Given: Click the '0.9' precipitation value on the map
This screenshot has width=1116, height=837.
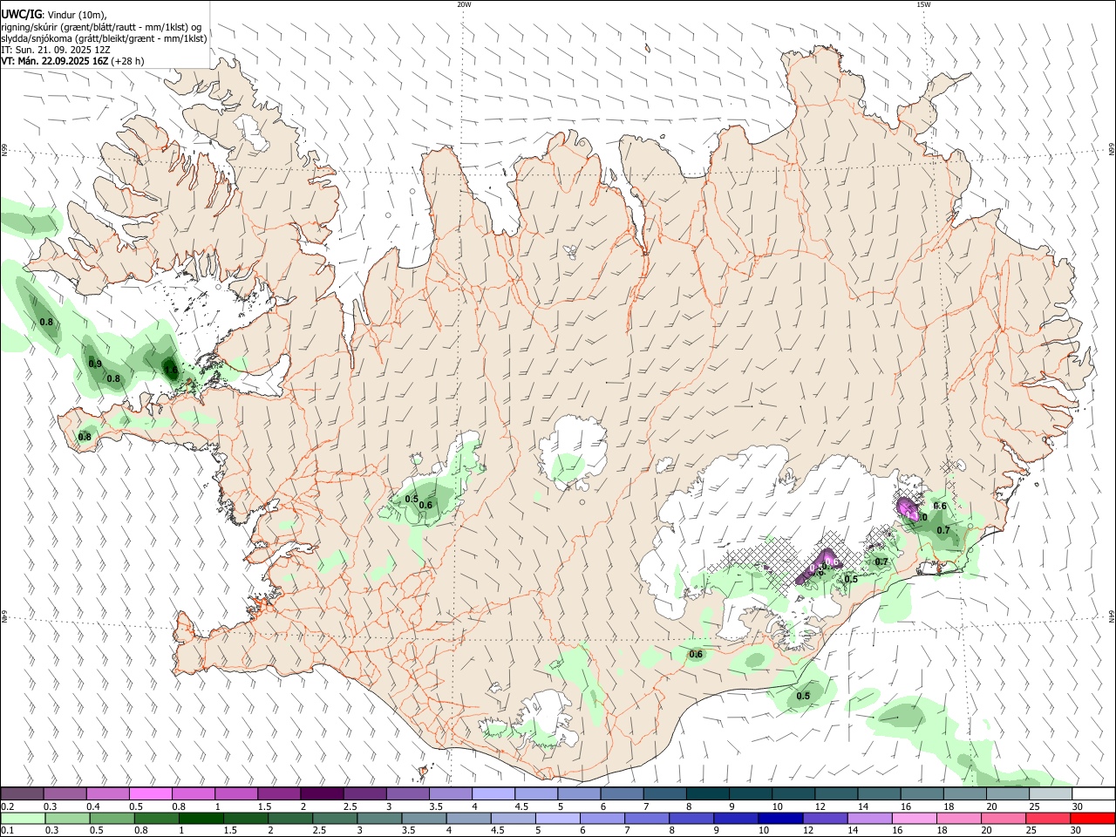Looking at the screenshot, I should click(x=95, y=364).
